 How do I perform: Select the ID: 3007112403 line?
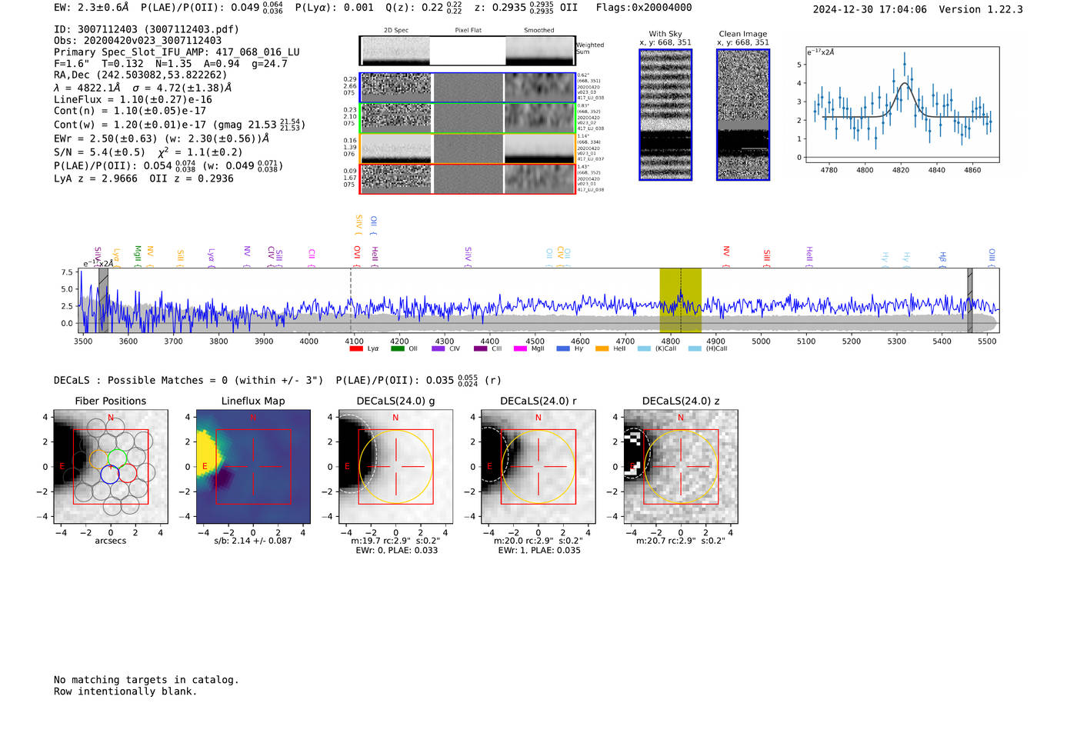pyautogui.click(x=146, y=29)
